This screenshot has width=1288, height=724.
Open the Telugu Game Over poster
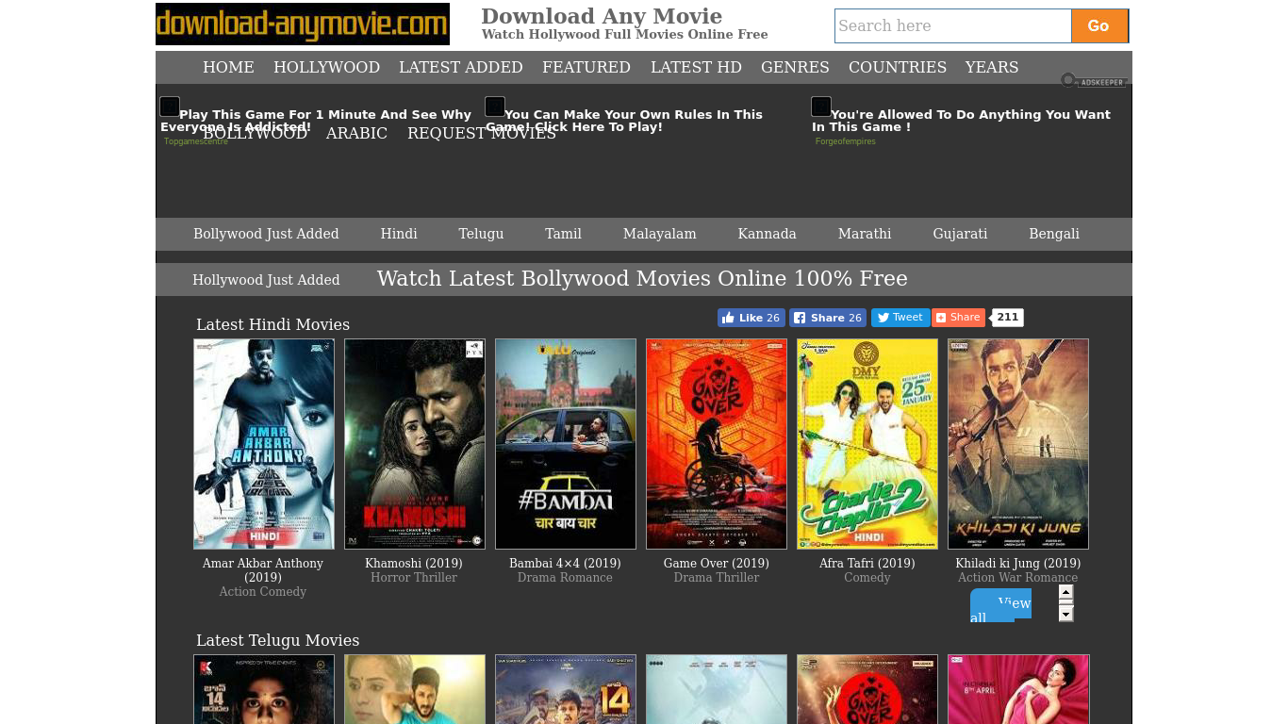click(867, 689)
